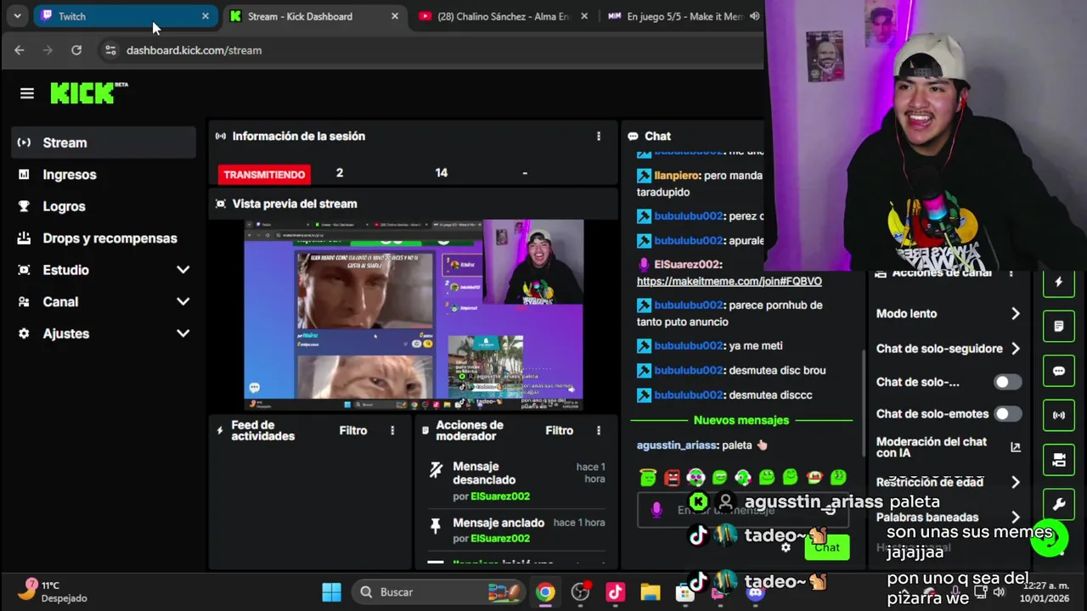1087x611 pixels.
Task: Open Feed de actividades three-dot menu
Action: [x=392, y=430]
